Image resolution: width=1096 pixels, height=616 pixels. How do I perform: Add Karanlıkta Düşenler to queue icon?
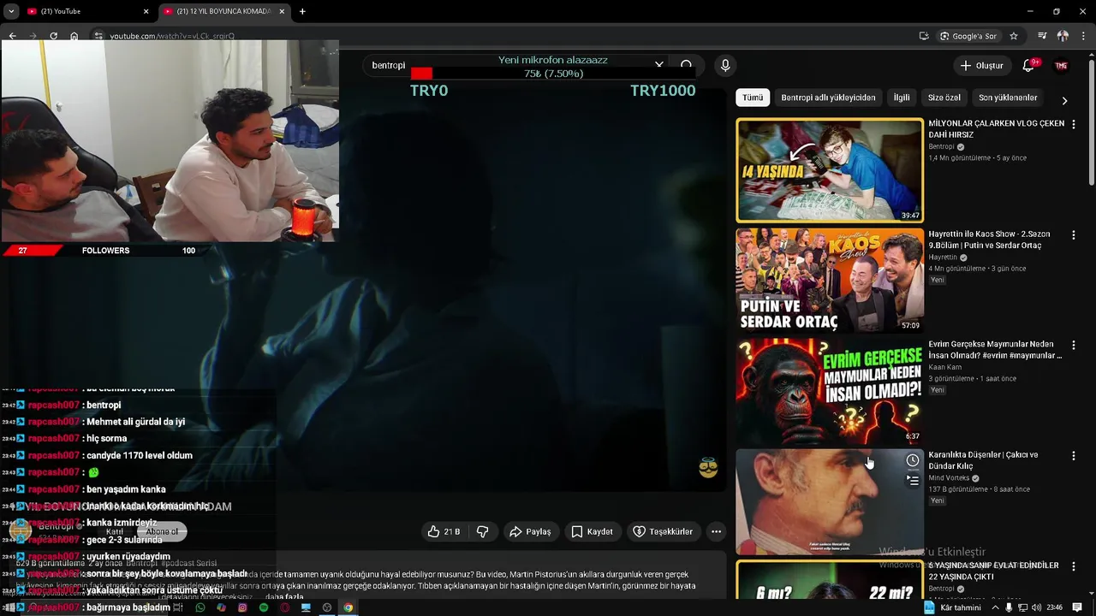click(913, 481)
